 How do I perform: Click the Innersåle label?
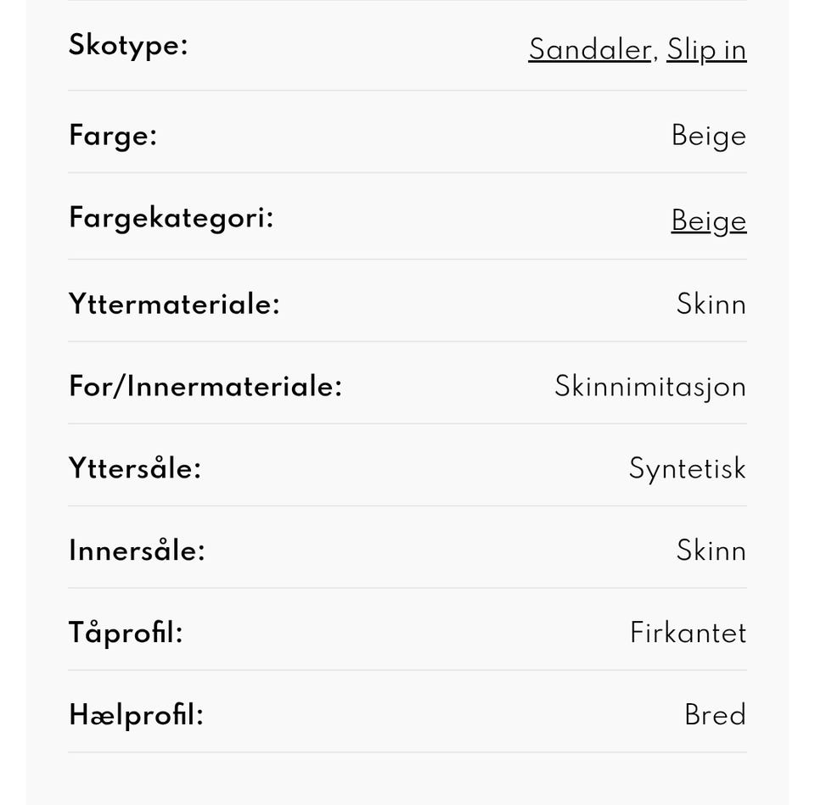tap(136, 551)
